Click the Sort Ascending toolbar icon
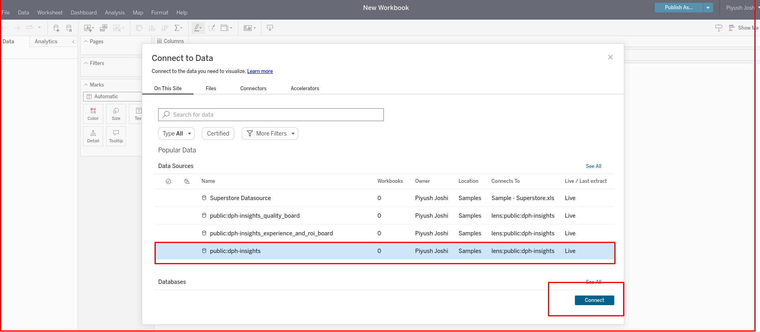Screen dimensions: 760x332 click(152, 28)
